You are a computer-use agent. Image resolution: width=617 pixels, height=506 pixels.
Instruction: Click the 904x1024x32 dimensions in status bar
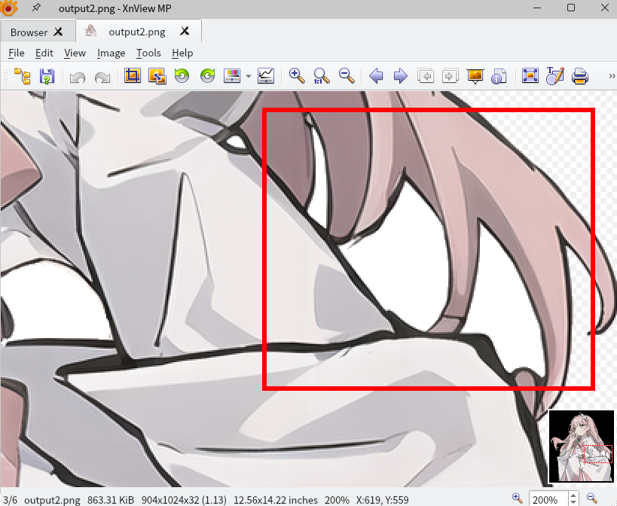point(184,500)
